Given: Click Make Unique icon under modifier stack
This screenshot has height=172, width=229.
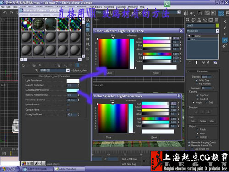Looking at the screenshot, I should (x=203, y=62).
